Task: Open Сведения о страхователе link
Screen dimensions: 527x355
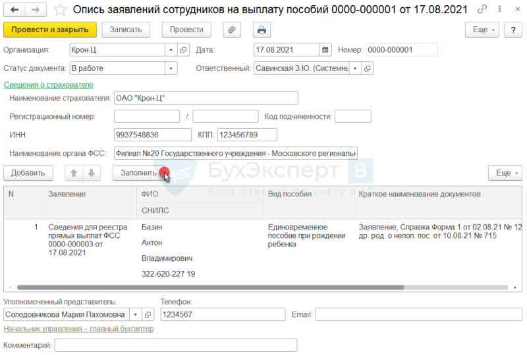Action: click(x=48, y=85)
